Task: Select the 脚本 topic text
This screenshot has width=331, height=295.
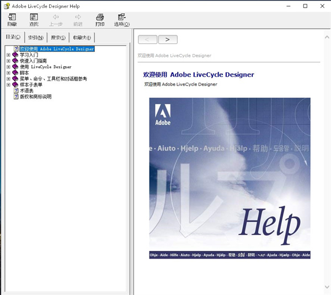Action: coord(24,73)
